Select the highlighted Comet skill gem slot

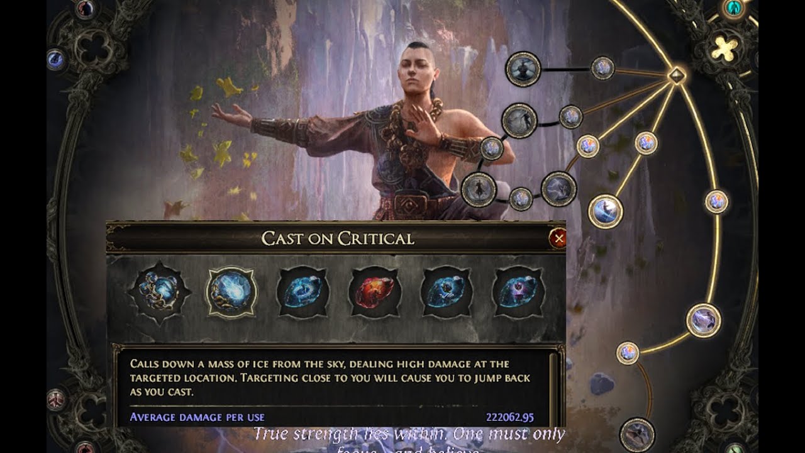point(231,293)
